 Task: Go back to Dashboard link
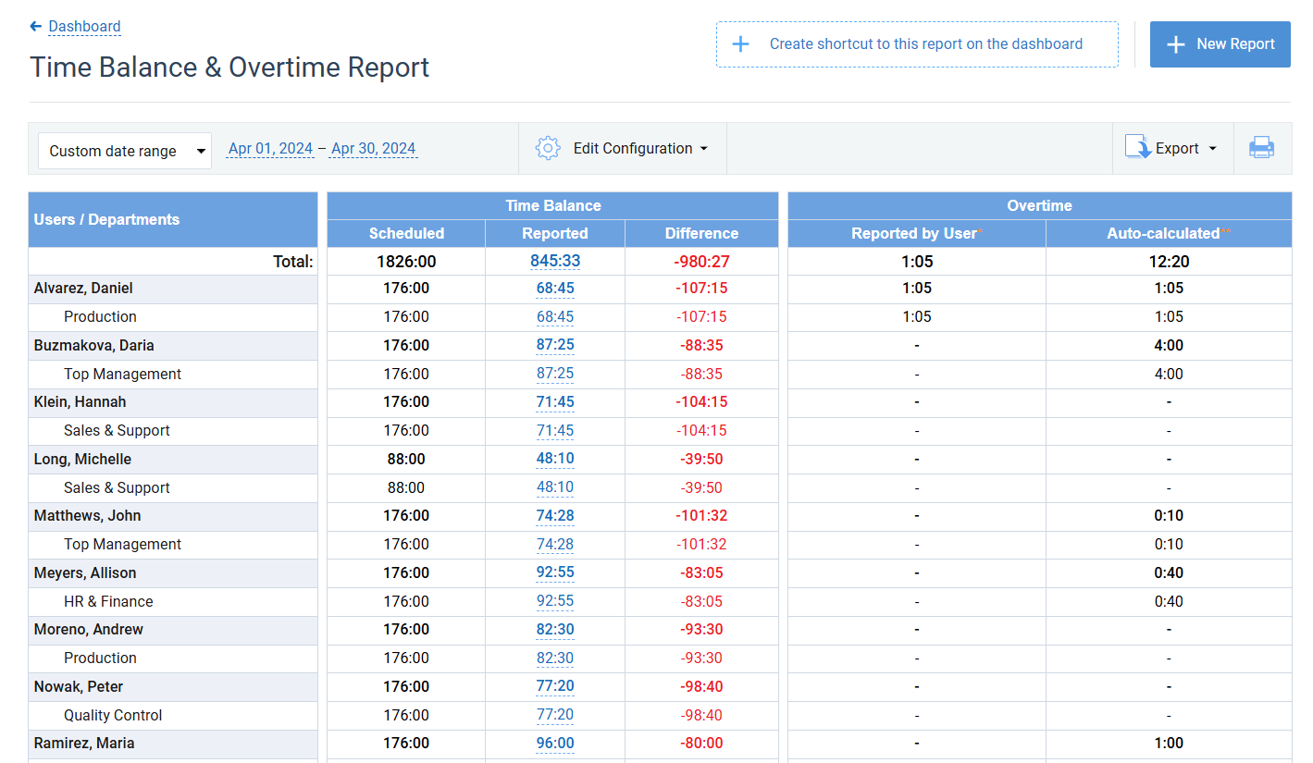pos(84,26)
